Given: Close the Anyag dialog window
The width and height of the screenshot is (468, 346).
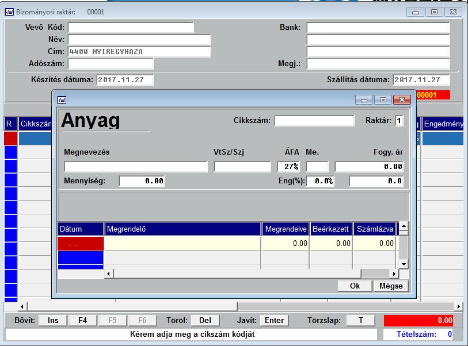Looking at the screenshot, I should 402,100.
